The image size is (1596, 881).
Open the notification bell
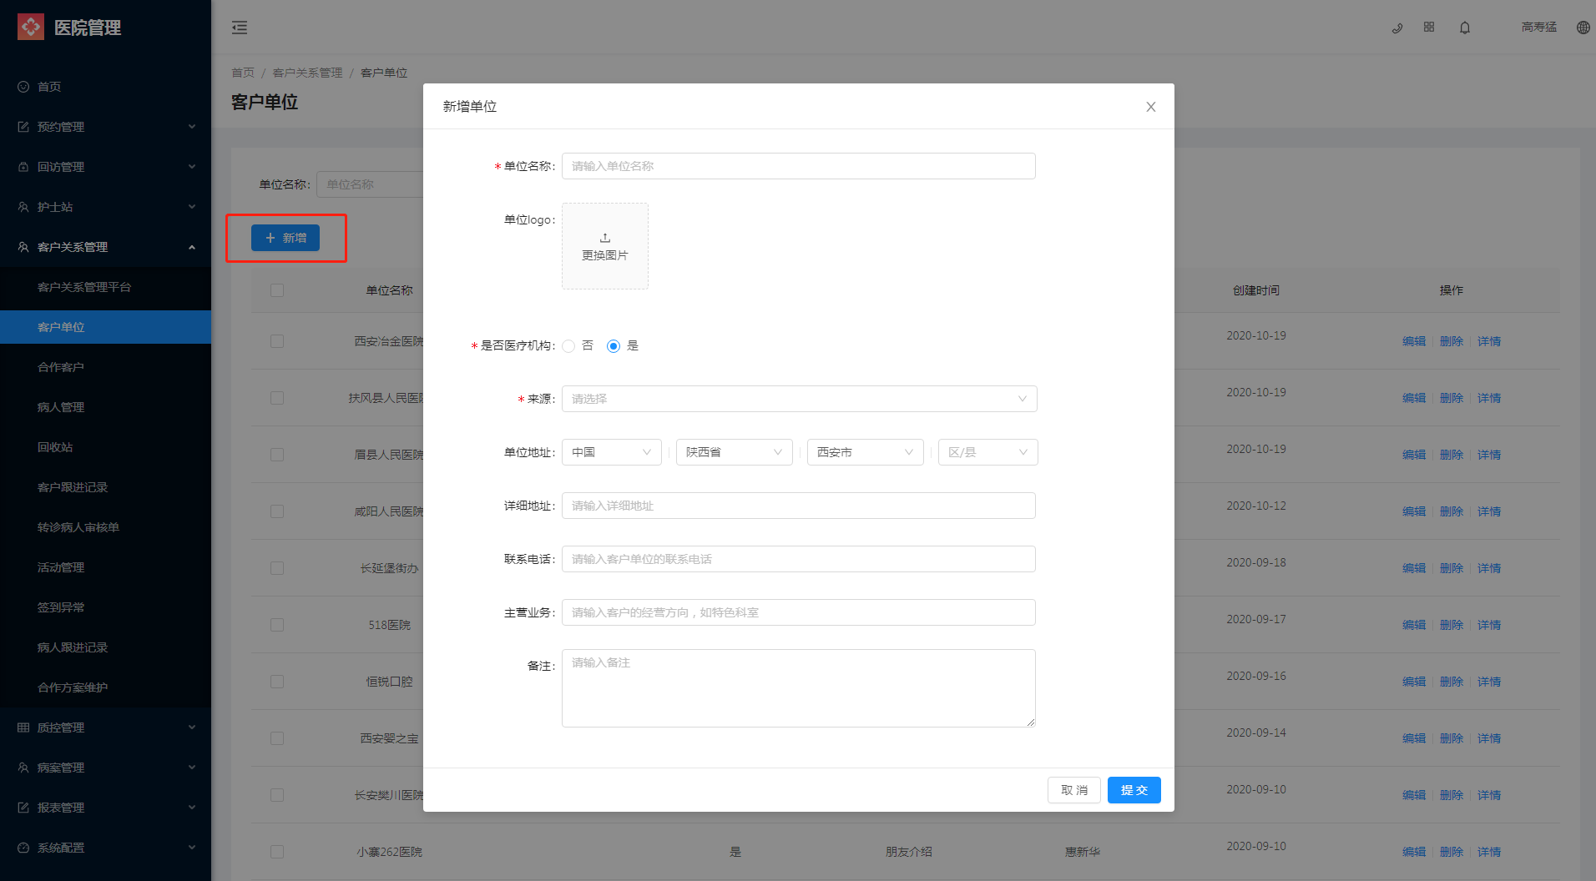click(x=1465, y=28)
